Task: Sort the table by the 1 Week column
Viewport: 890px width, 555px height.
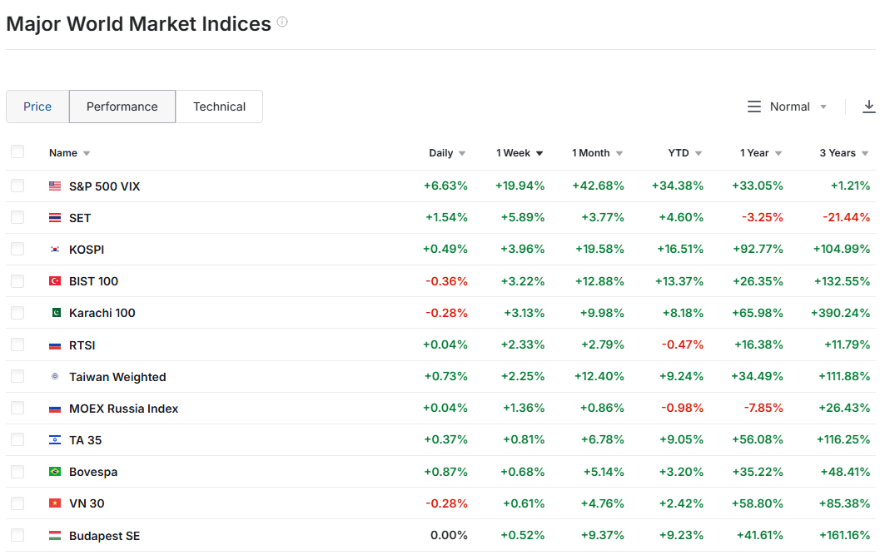Action: [520, 153]
